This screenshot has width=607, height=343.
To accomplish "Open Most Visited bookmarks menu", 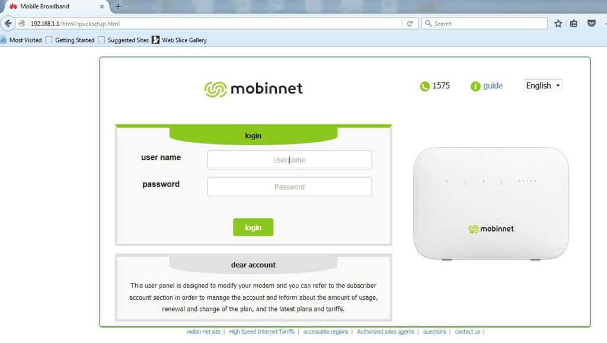I will pos(21,40).
